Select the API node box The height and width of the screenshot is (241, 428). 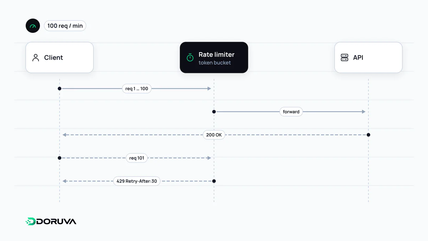tap(368, 57)
